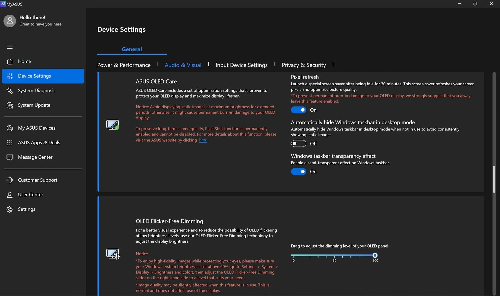Open System Update page

[43, 105]
